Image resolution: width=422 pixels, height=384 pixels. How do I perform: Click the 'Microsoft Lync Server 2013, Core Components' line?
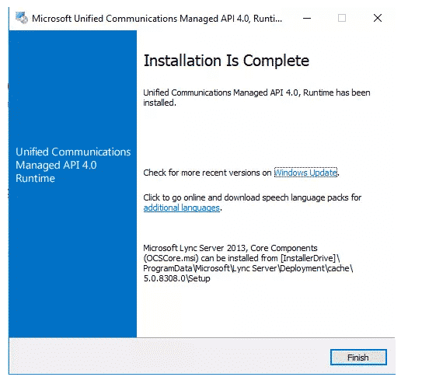tap(230, 248)
